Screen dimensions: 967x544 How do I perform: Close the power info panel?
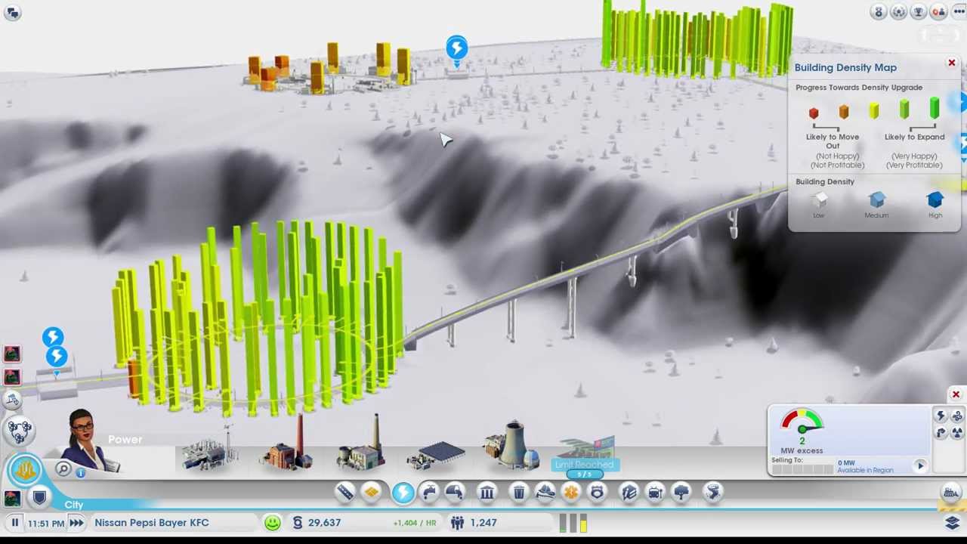[956, 394]
